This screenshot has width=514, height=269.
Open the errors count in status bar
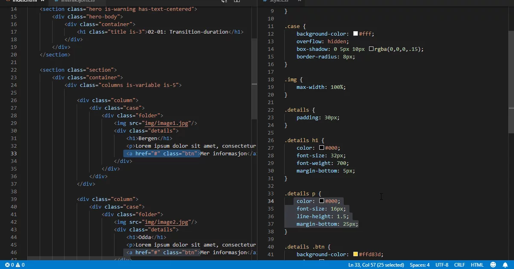click(x=9, y=265)
